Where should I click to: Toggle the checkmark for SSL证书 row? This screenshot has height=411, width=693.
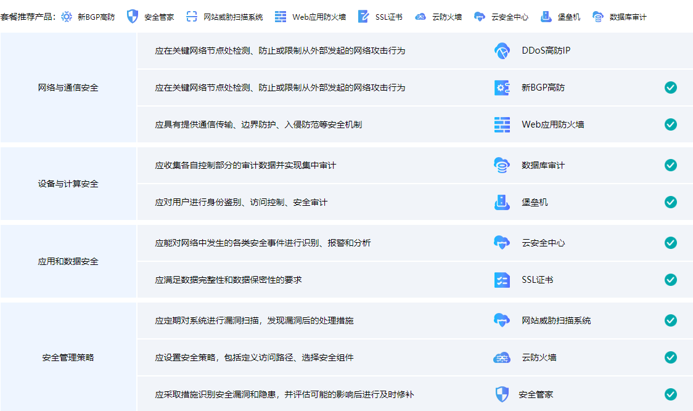click(670, 280)
